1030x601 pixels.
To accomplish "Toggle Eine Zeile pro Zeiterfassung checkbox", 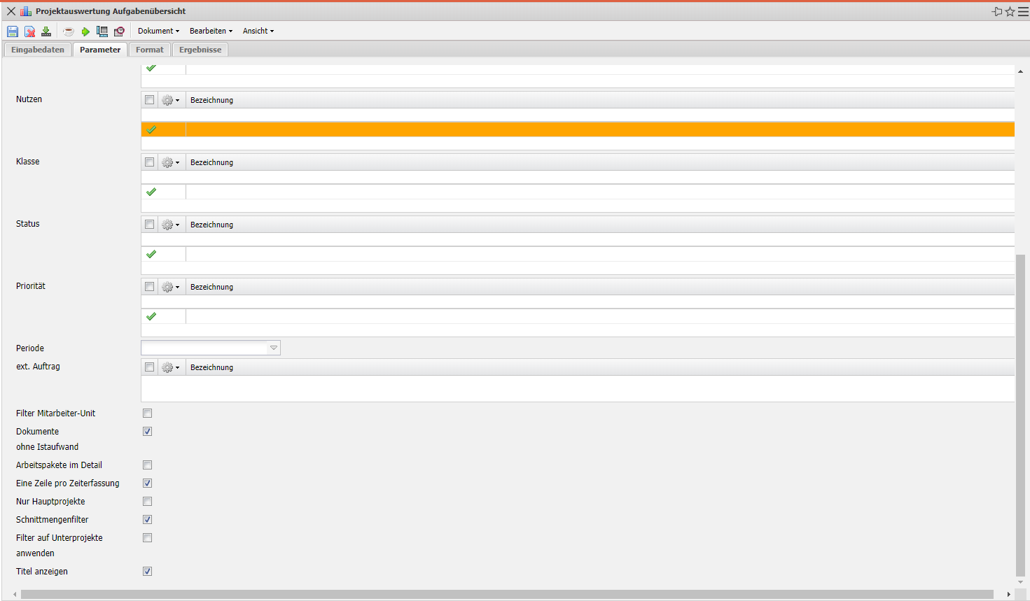I will 147,483.
